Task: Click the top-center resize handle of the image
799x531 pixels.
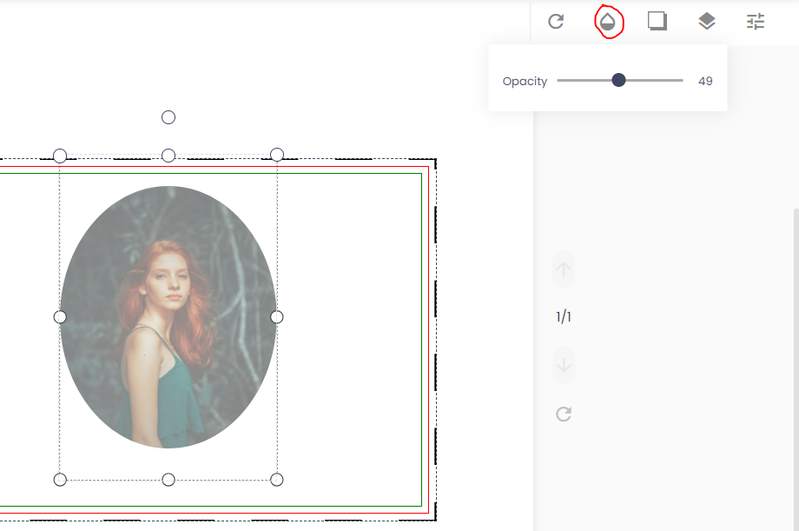Action: click(x=168, y=156)
